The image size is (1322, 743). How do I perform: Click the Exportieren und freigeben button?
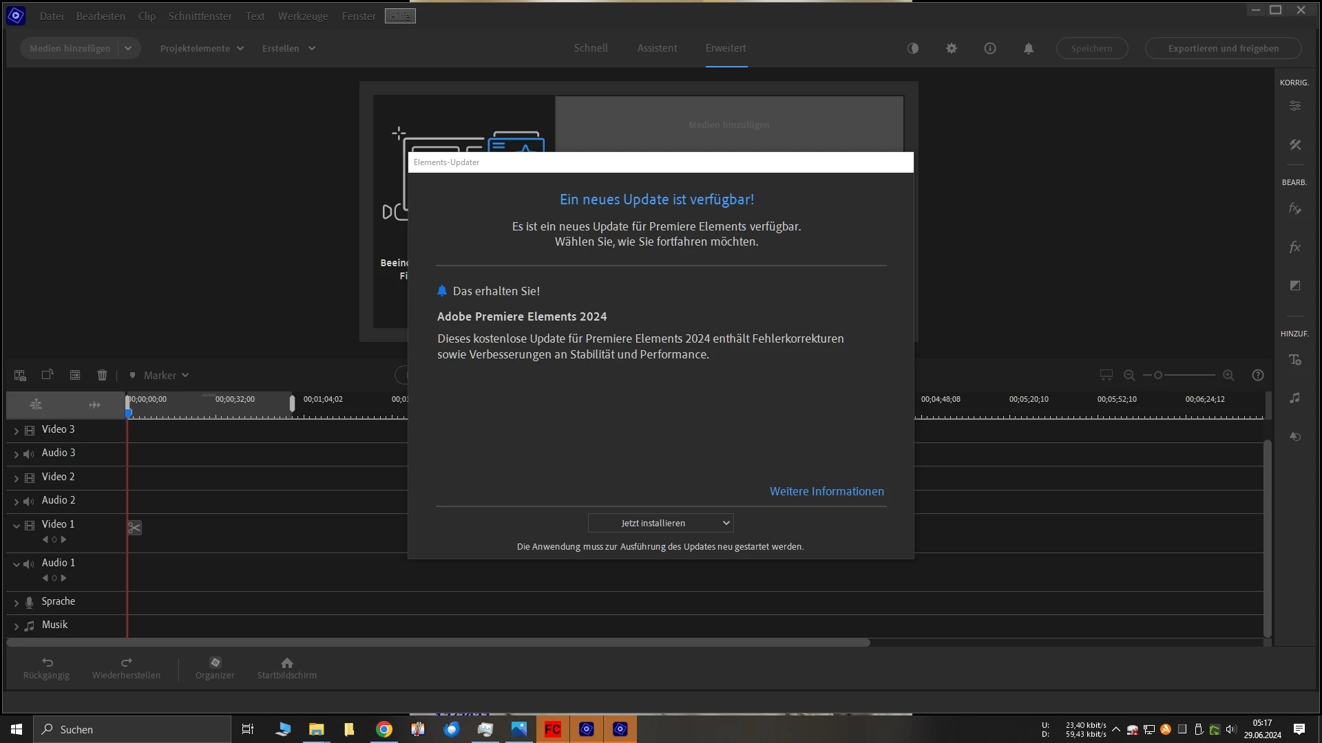[x=1223, y=48]
